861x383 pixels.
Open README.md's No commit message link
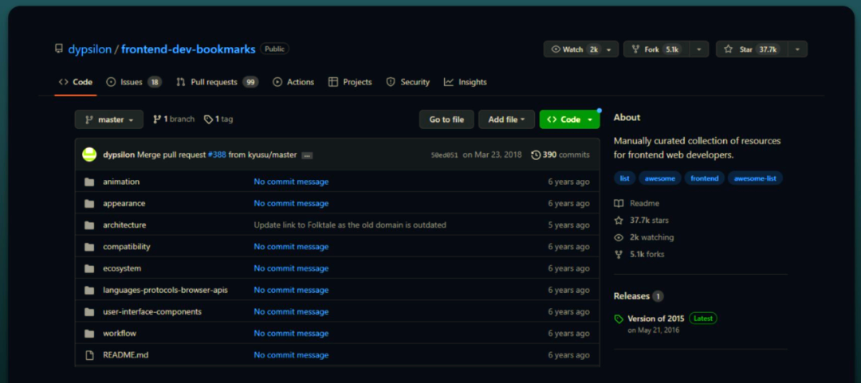291,355
